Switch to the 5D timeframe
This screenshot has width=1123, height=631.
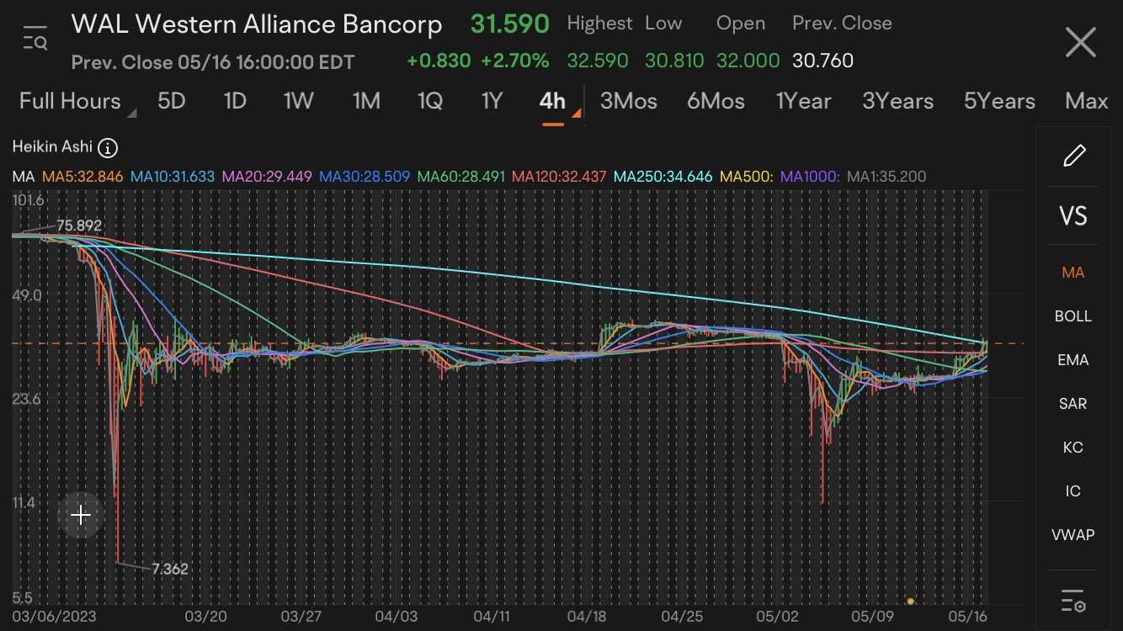(x=172, y=102)
